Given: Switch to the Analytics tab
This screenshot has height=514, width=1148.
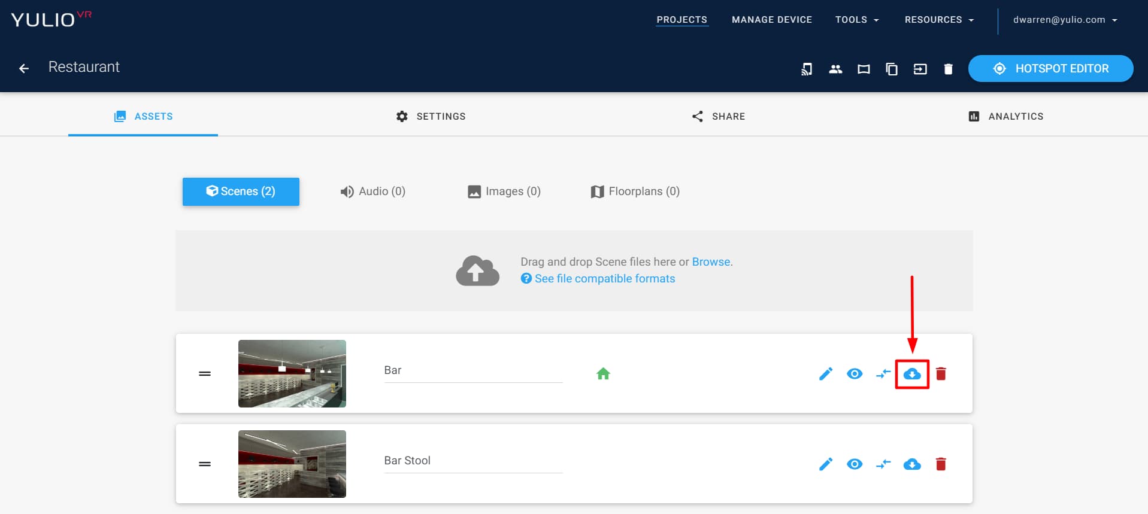Looking at the screenshot, I should [1005, 116].
